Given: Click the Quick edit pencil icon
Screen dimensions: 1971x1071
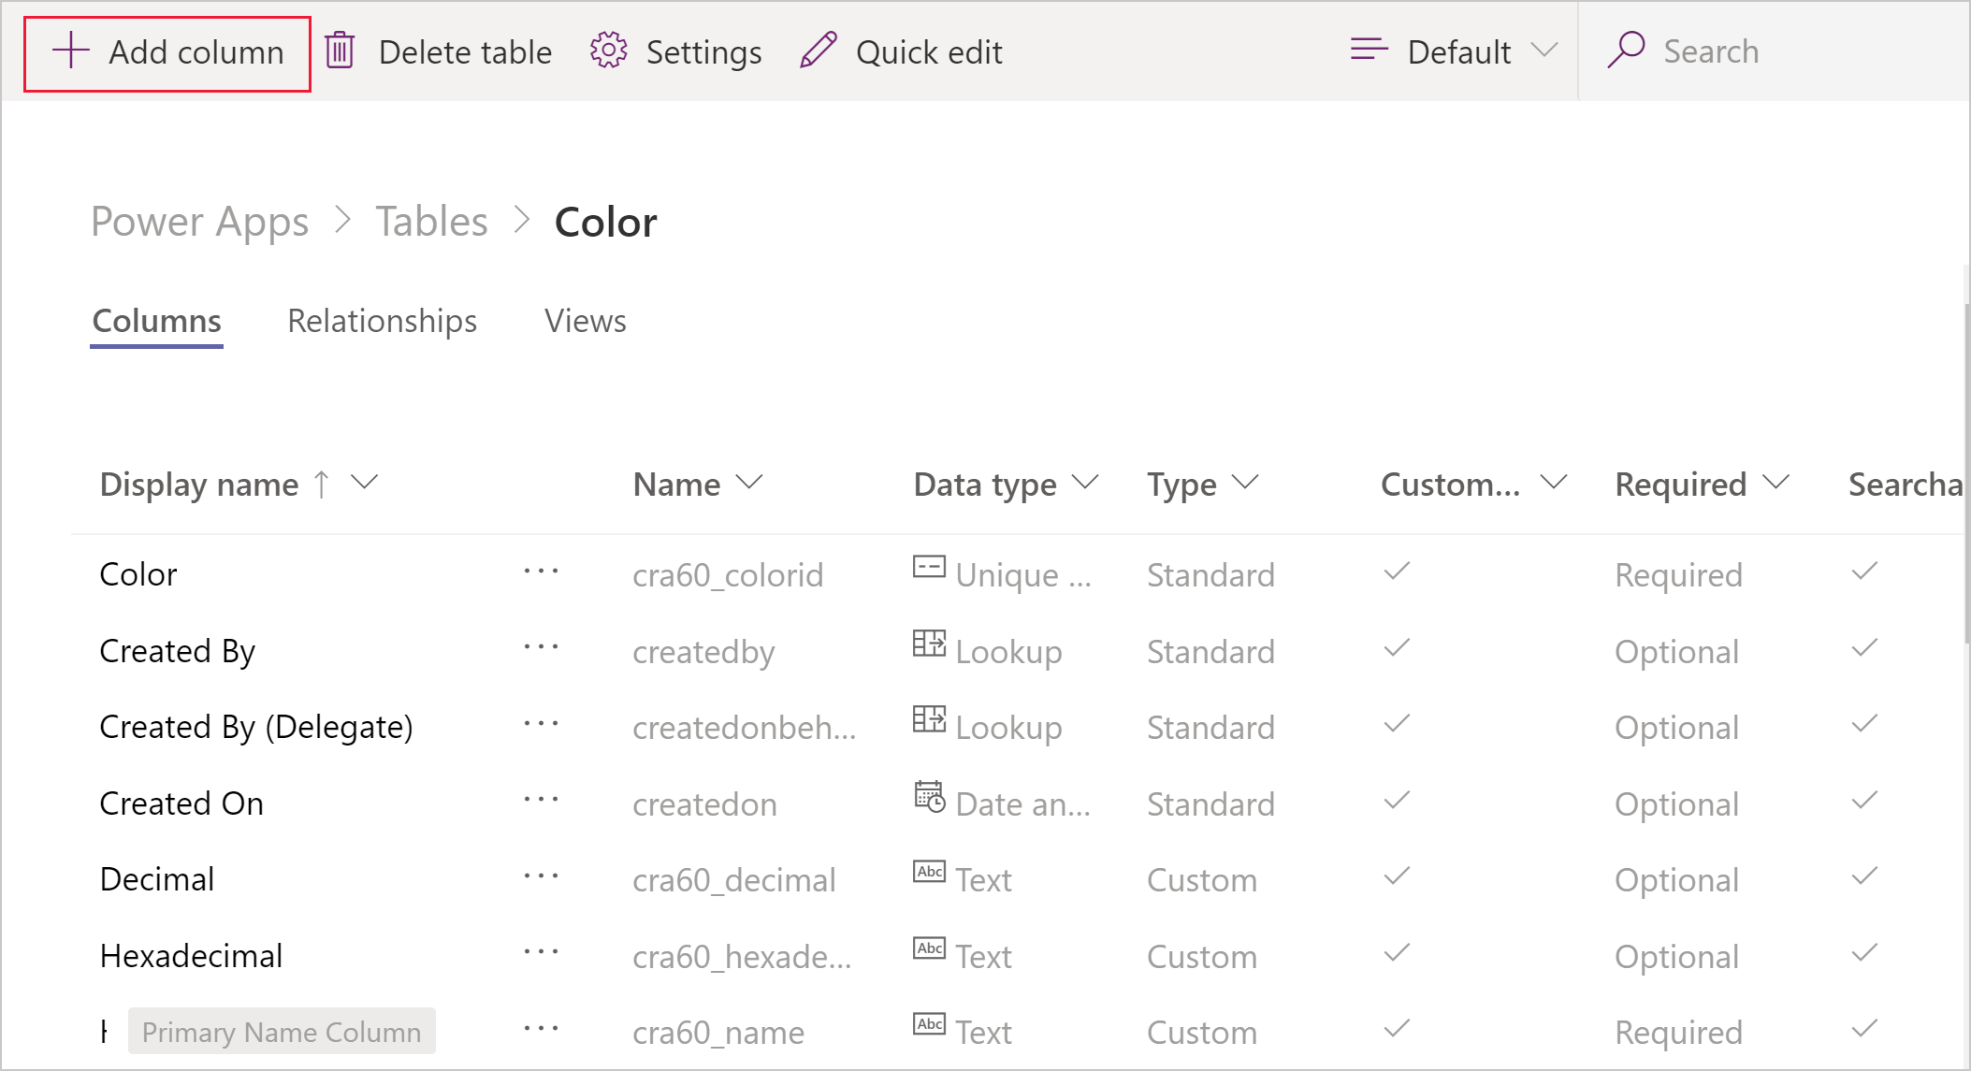Looking at the screenshot, I should coord(819,51).
